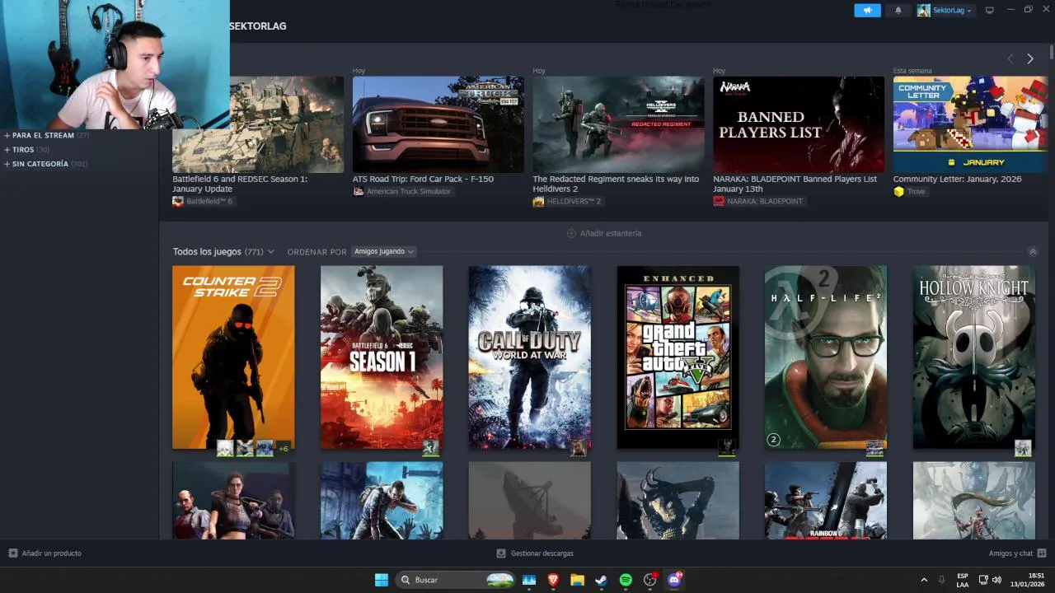The height and width of the screenshot is (593, 1055).
Task: Click friend avatar on Battlefield 6 cover
Action: point(430,448)
